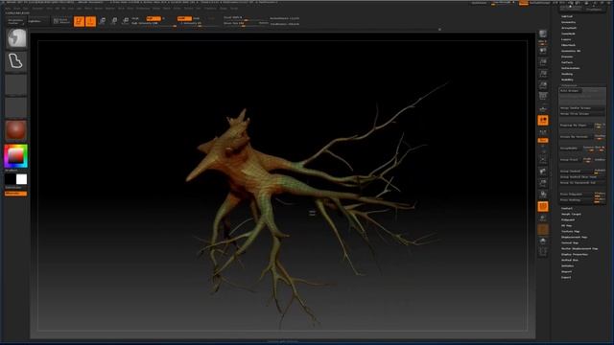Collapse the Polygroups subpalette header
The width and height of the screenshot is (614, 345).
(x=569, y=85)
